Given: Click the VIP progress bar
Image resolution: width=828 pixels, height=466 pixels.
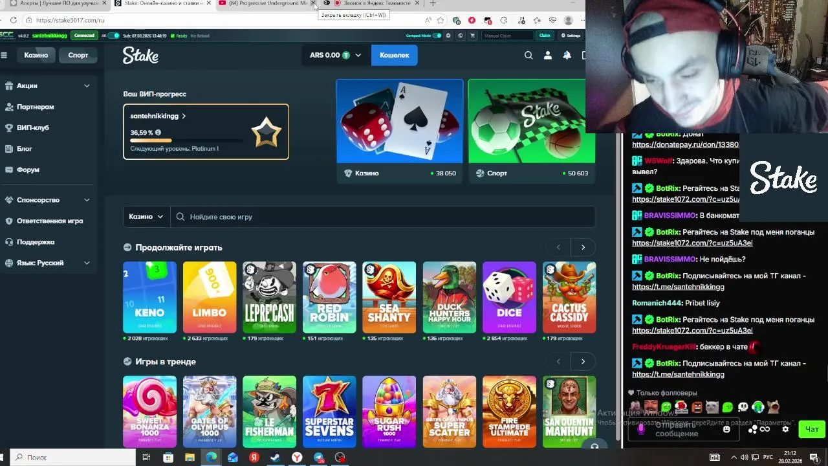Looking at the screenshot, I should (x=187, y=140).
